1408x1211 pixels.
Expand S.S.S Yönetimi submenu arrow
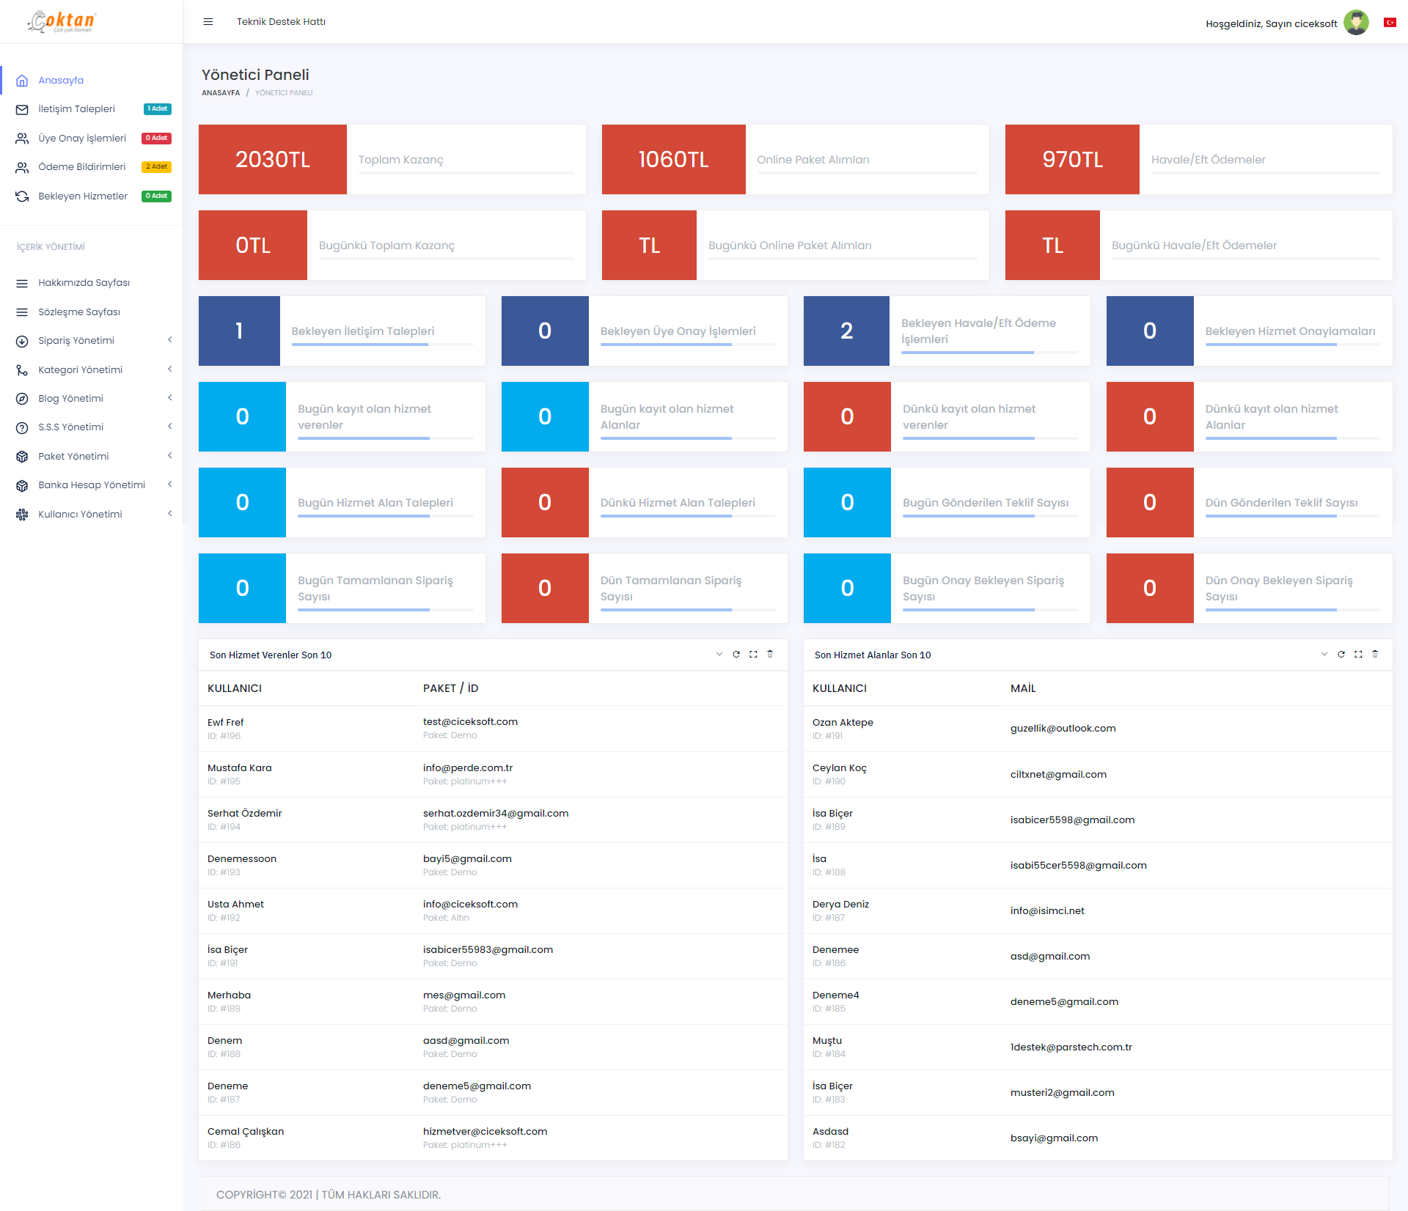(169, 427)
